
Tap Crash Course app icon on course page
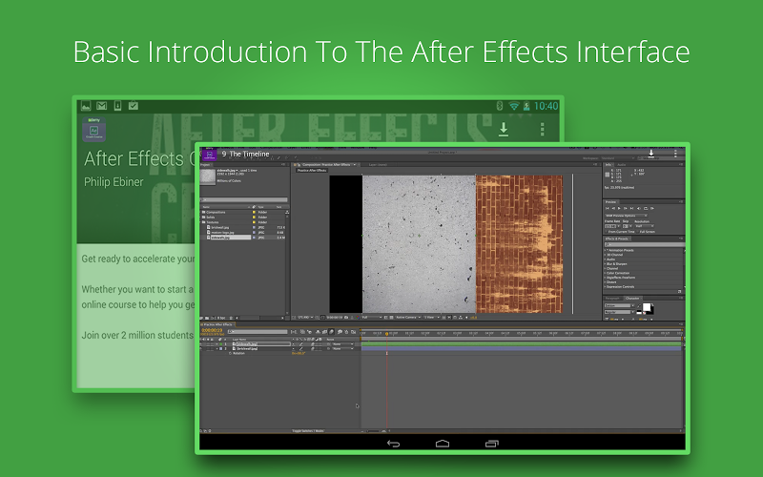93,130
